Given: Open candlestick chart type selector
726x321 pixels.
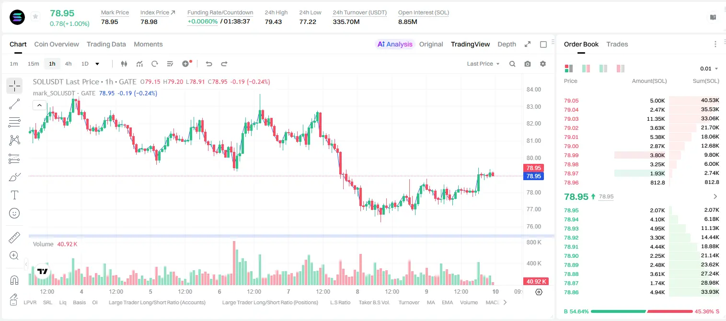Looking at the screenshot, I should pos(124,64).
